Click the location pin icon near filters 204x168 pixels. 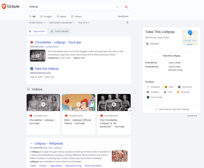pyautogui.click(x=127, y=23)
